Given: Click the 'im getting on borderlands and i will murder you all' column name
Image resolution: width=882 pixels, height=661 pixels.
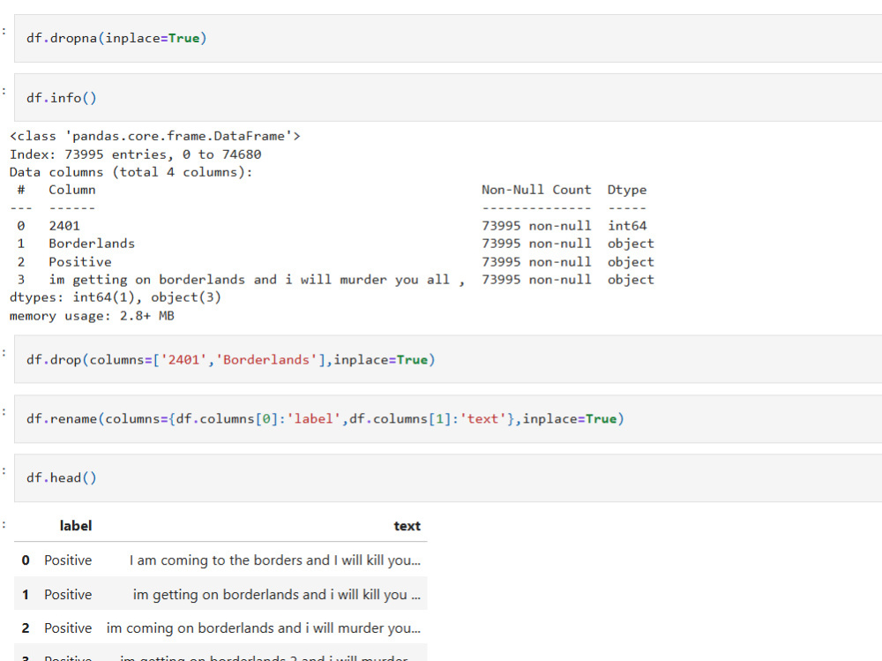Looking at the screenshot, I should [x=257, y=280].
